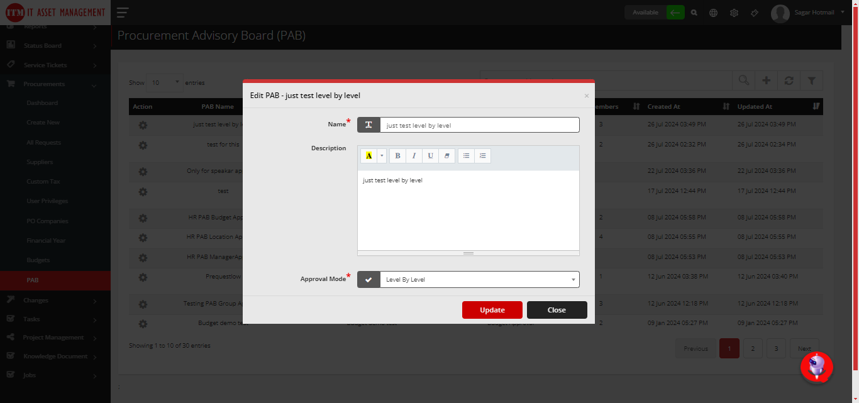This screenshot has width=859, height=403.
Task: Open the Procurements Dashboard submenu item
Action: pyautogui.click(x=42, y=103)
